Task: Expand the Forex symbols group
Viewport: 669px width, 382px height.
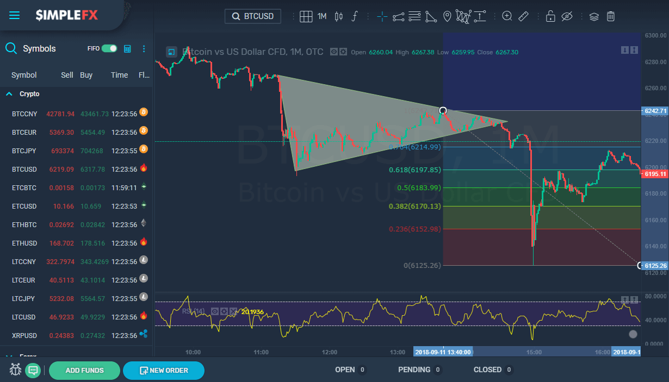Action: [9, 356]
